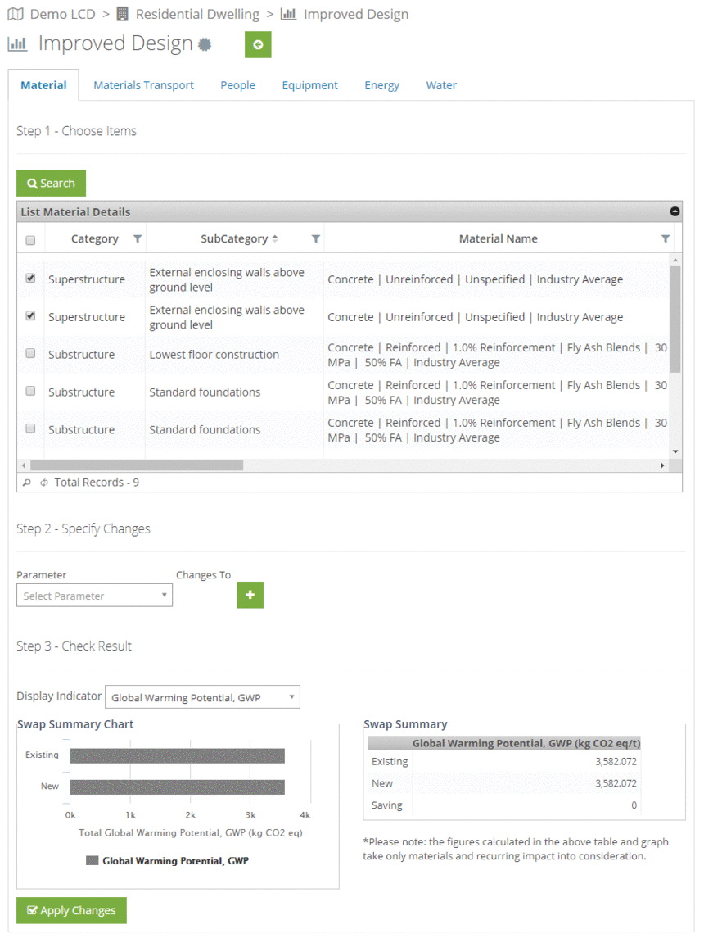Click the green plus add-change button

(250, 595)
